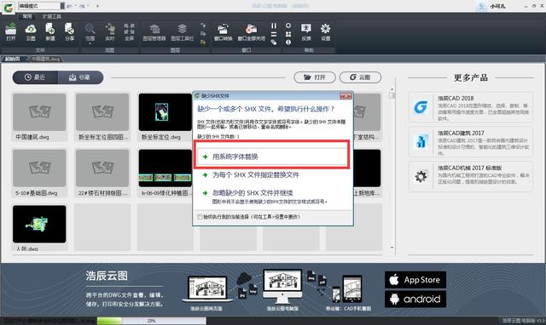This screenshot has height=325, width=546.
Task: Select the 起始页 document tab
Action: point(13,59)
